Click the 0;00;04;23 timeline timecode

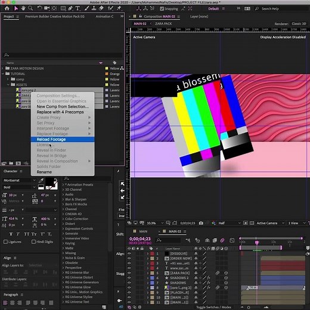pyautogui.click(x=140, y=238)
